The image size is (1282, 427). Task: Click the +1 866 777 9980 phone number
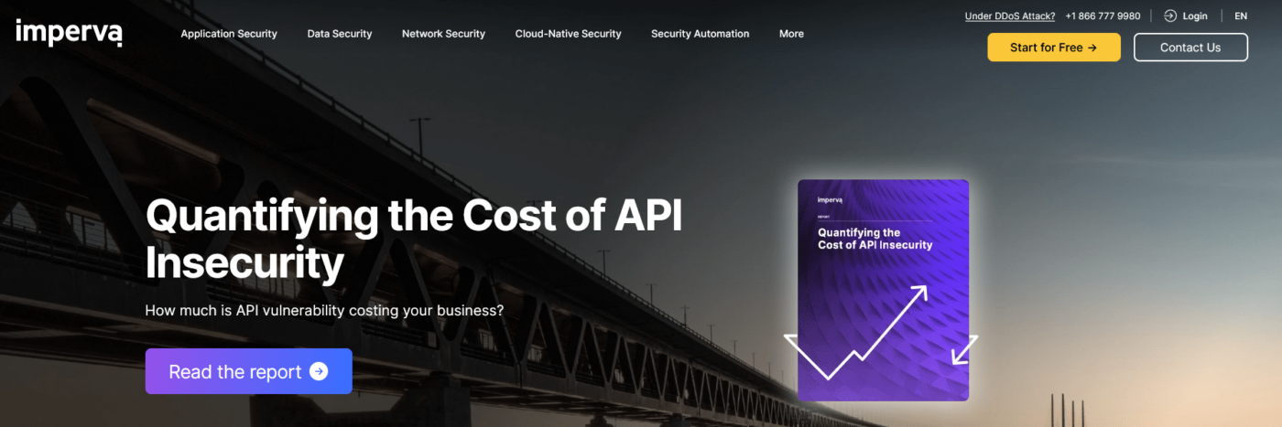[1103, 16]
